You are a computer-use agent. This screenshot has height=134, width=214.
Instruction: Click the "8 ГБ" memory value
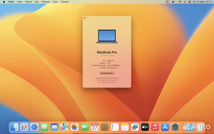pyautogui.click(x=109, y=63)
